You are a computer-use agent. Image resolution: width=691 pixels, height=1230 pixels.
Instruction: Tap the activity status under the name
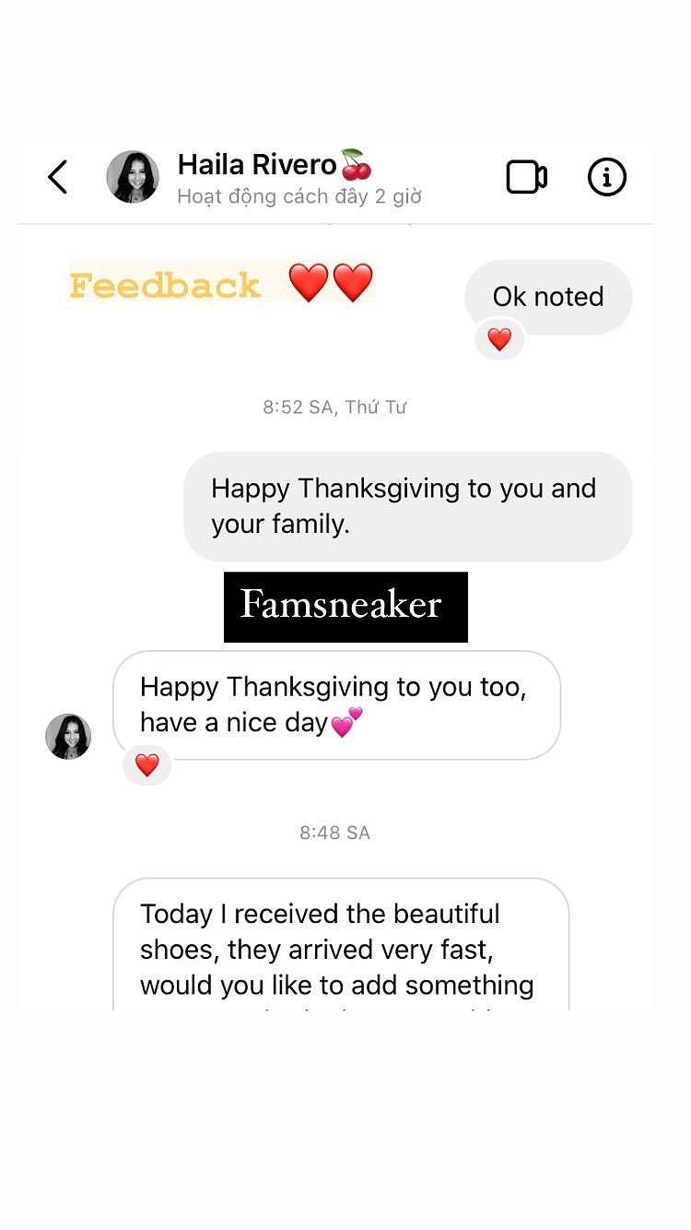(x=299, y=196)
